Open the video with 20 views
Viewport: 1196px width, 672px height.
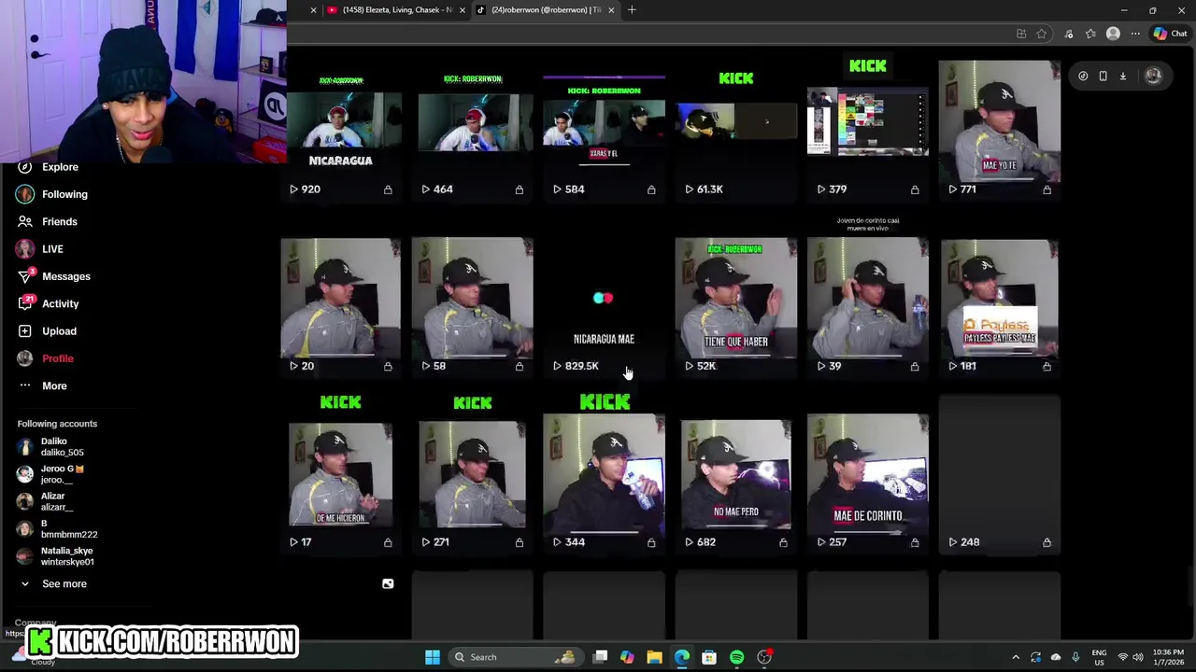point(340,297)
